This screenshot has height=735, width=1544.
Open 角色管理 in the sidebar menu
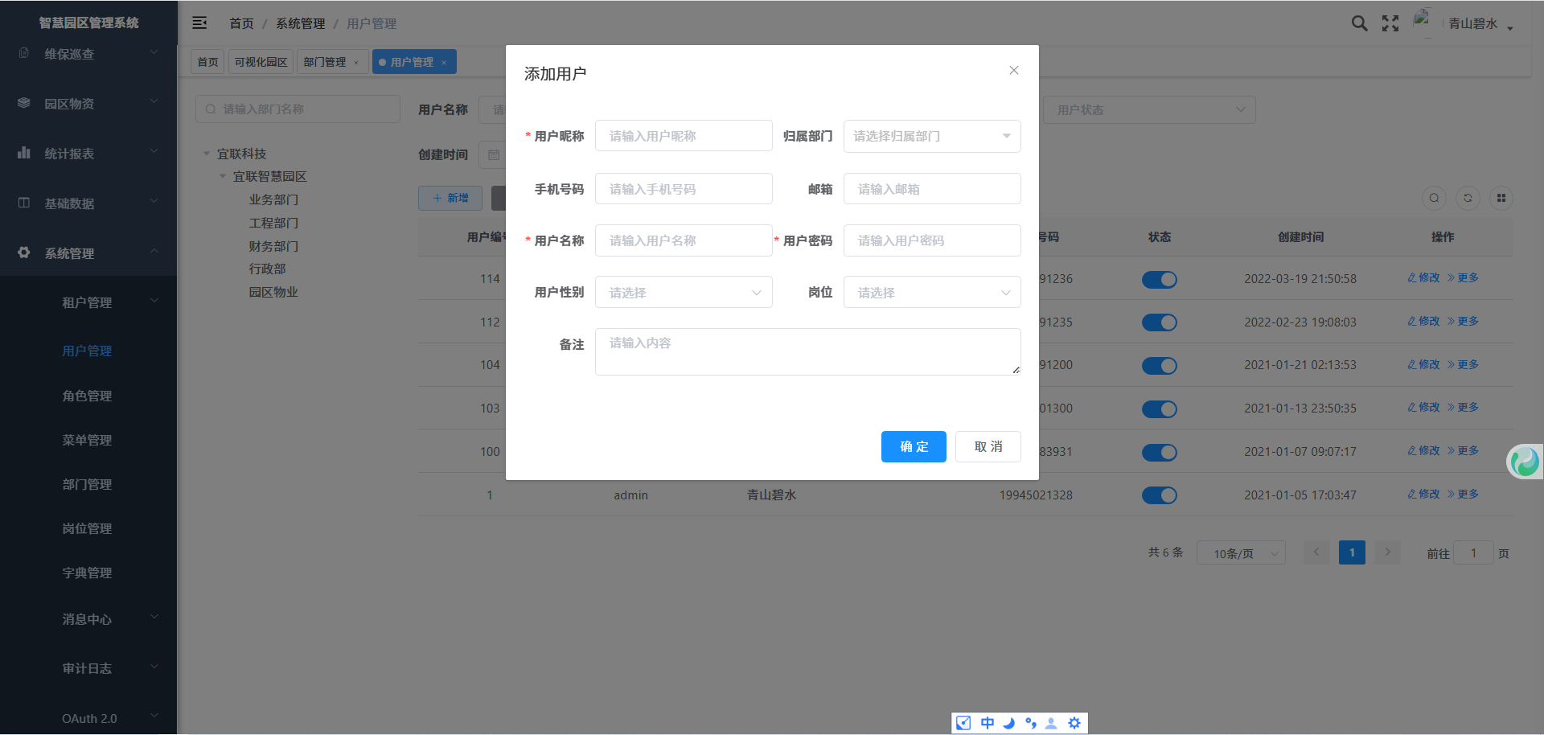point(87,396)
